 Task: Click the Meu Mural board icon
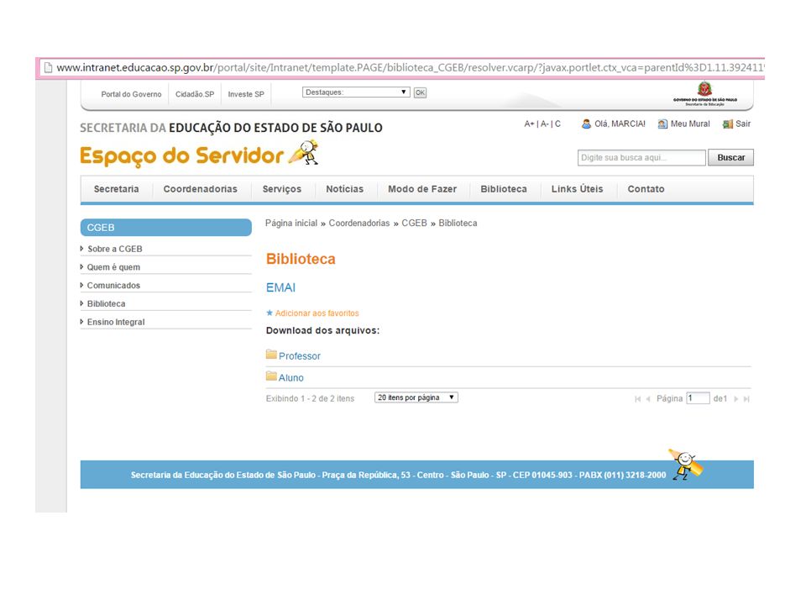(x=662, y=124)
